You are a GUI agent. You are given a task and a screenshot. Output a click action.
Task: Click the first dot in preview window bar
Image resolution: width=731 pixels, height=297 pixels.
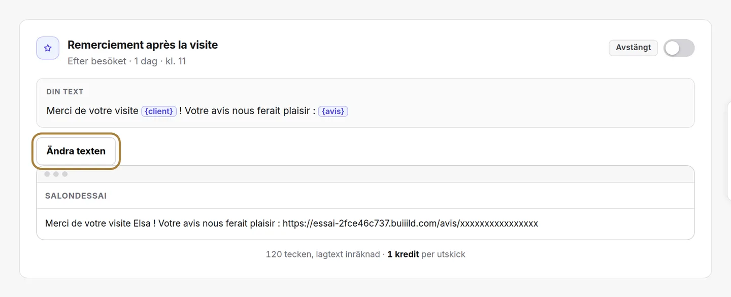click(x=47, y=174)
